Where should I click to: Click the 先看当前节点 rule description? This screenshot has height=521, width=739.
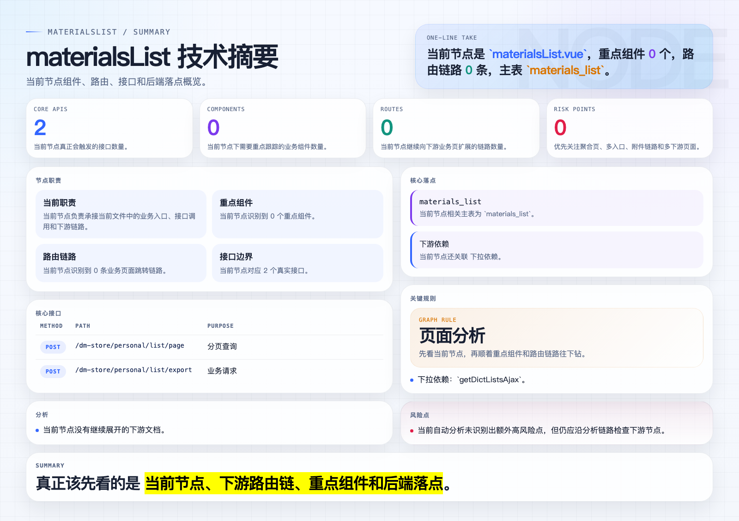point(504,354)
